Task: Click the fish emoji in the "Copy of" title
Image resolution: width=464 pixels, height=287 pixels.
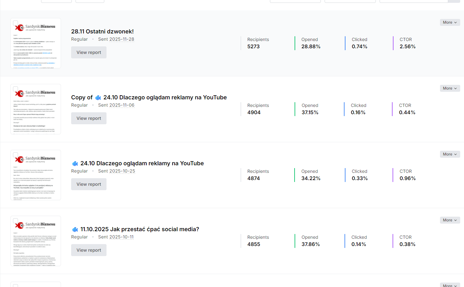Action: 98,98
